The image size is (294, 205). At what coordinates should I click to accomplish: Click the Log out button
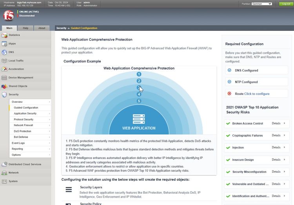(x=286, y=4)
